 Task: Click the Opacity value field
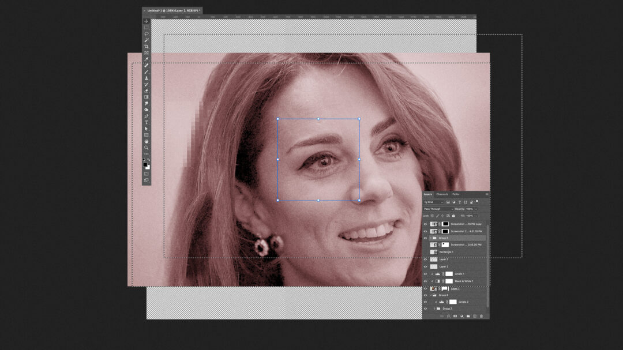470,209
